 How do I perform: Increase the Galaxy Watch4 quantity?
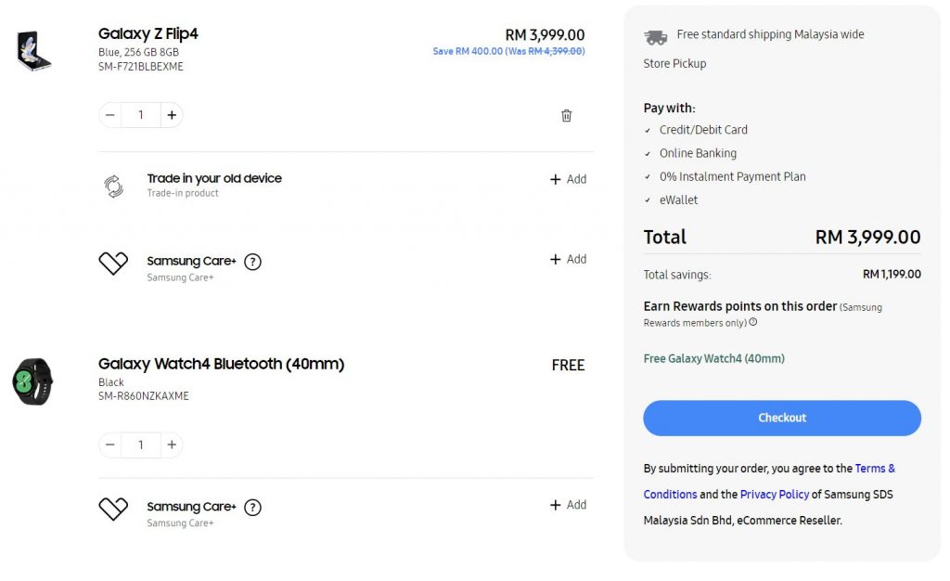pyautogui.click(x=172, y=445)
